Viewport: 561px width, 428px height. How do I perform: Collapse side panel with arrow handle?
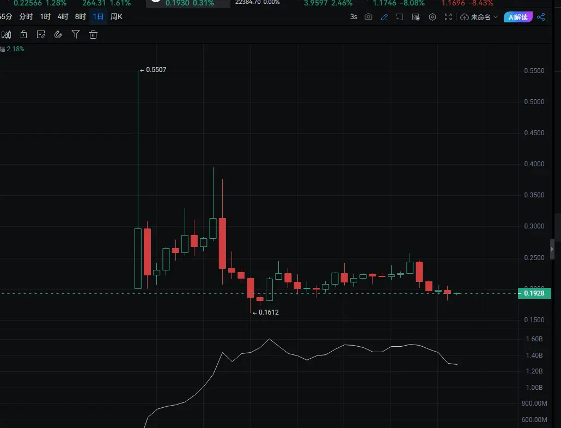tap(552, 249)
